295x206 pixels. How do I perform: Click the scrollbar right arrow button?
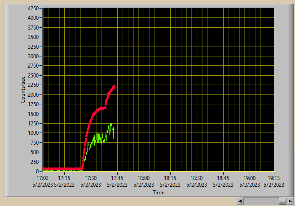pyautogui.click(x=290, y=202)
